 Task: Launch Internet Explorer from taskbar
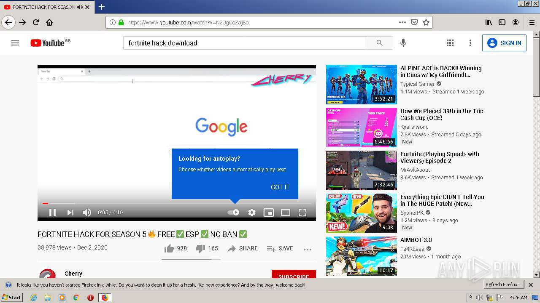33,298
